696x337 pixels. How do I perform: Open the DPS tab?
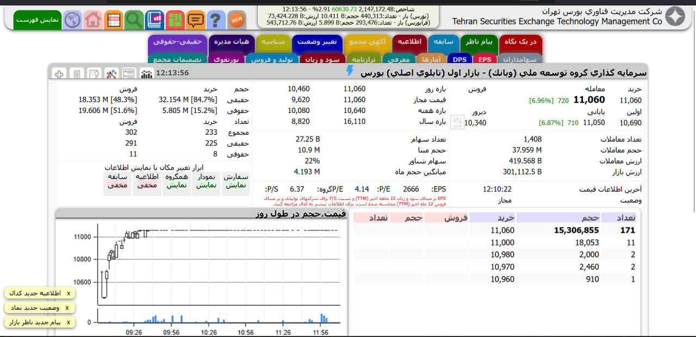click(x=460, y=59)
